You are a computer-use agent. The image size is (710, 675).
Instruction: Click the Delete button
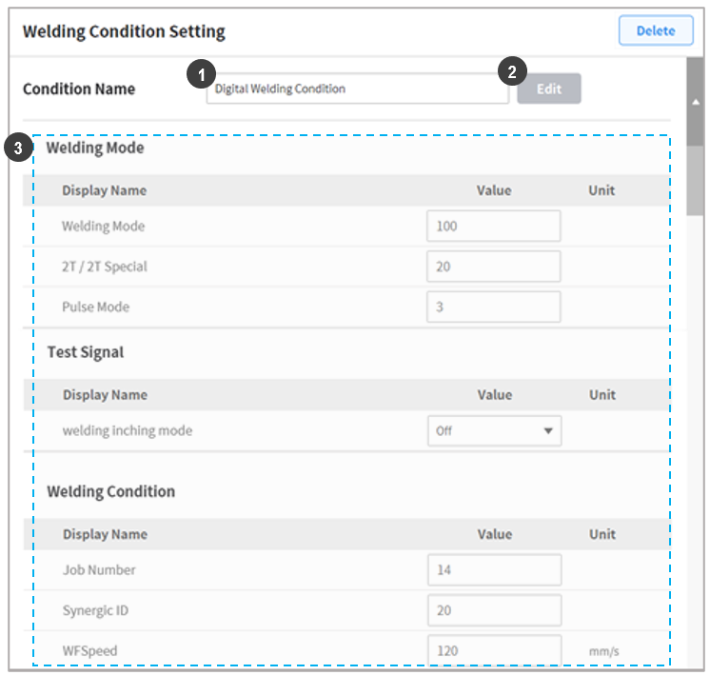[x=655, y=30]
